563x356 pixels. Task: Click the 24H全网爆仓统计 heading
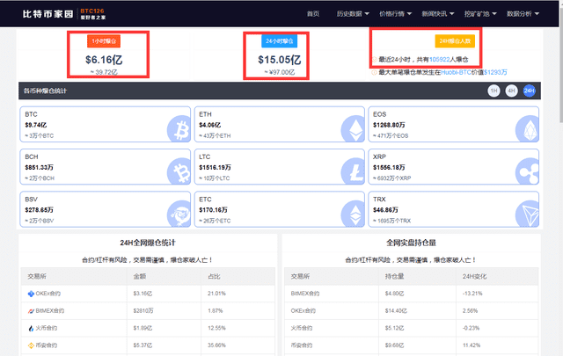pos(148,243)
